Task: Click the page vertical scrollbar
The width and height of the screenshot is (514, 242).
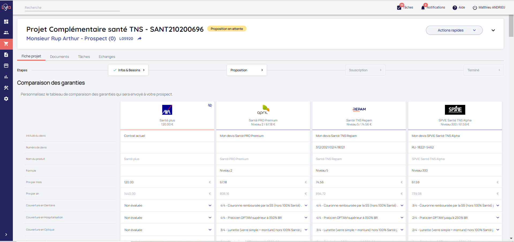Action: (511, 27)
